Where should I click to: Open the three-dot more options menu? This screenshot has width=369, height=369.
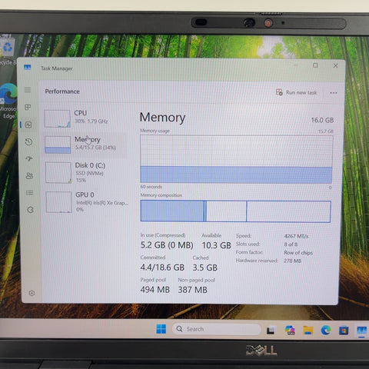click(x=334, y=93)
